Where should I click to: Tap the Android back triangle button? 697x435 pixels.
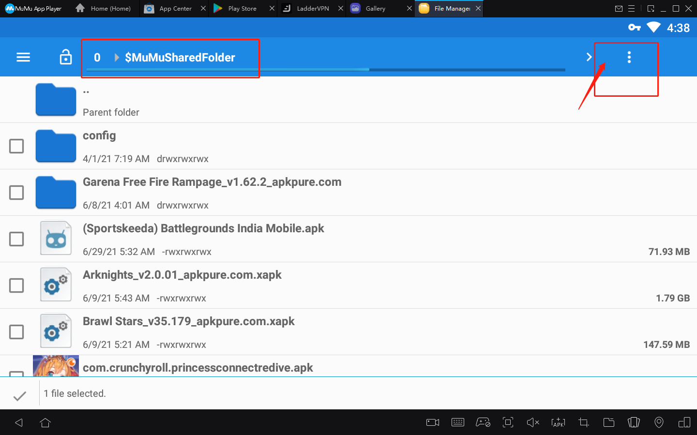coord(19,423)
